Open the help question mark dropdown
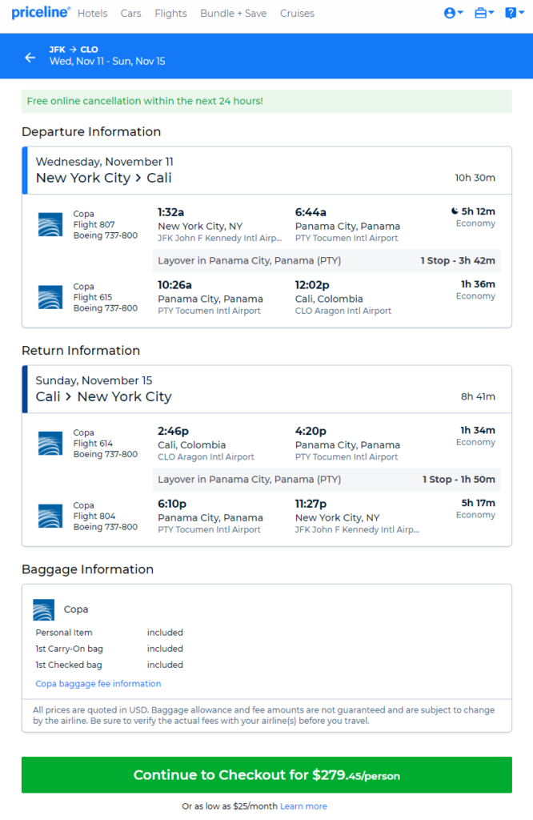533x820 pixels. (514, 13)
